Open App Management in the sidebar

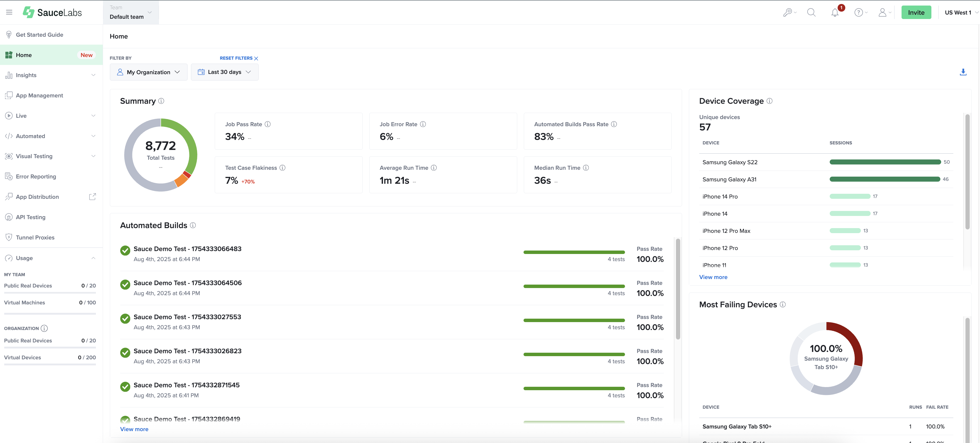click(x=40, y=96)
